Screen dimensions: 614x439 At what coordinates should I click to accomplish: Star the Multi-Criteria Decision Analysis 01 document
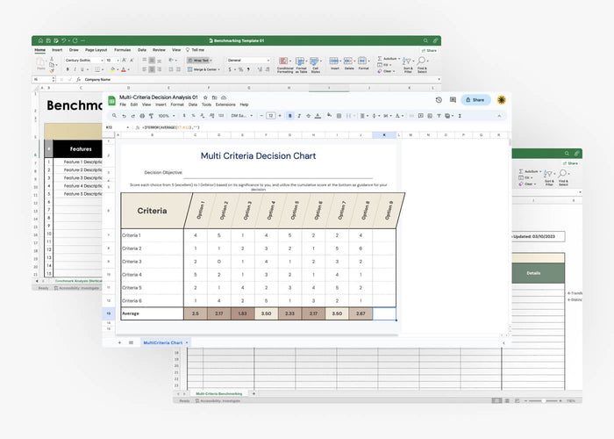206,97
